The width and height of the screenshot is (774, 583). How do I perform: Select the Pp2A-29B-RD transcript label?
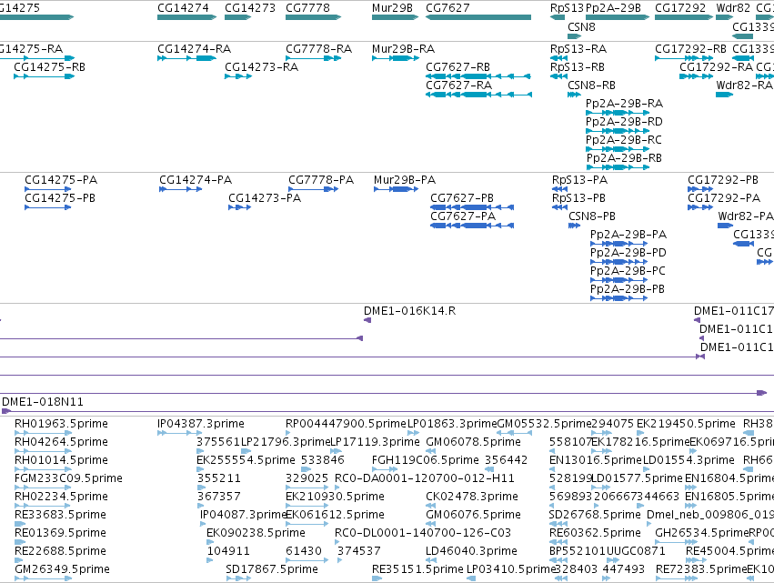tap(624, 122)
